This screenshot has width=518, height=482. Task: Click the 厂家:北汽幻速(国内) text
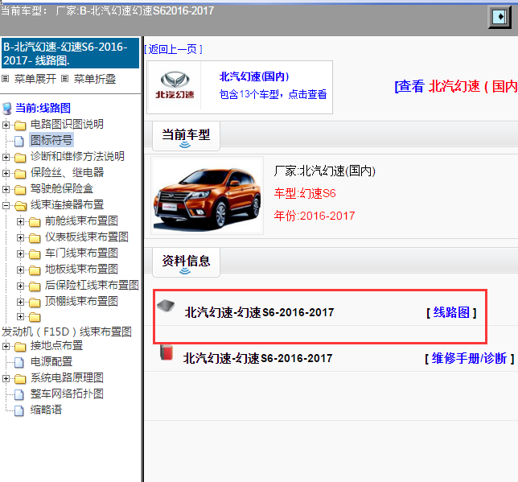pyautogui.click(x=325, y=171)
